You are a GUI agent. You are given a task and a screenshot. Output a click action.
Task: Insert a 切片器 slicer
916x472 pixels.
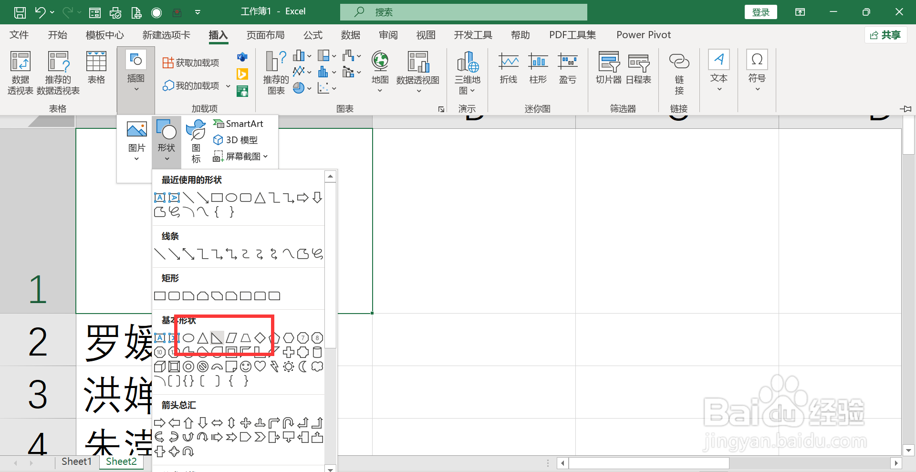click(609, 68)
